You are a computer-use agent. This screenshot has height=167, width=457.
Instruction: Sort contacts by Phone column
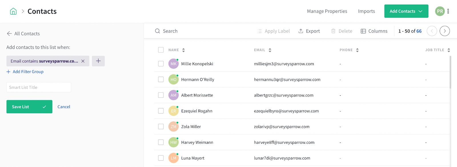coord(357,50)
